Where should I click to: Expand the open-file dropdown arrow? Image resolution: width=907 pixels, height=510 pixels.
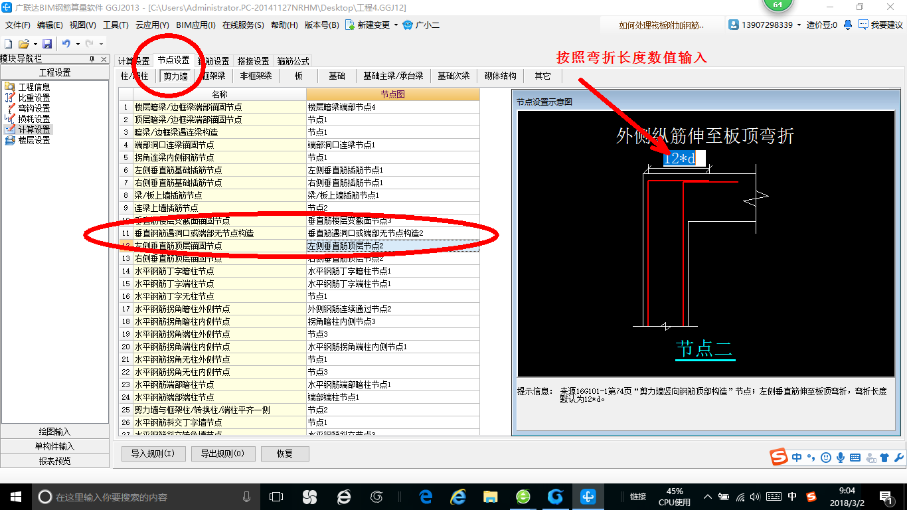35,44
